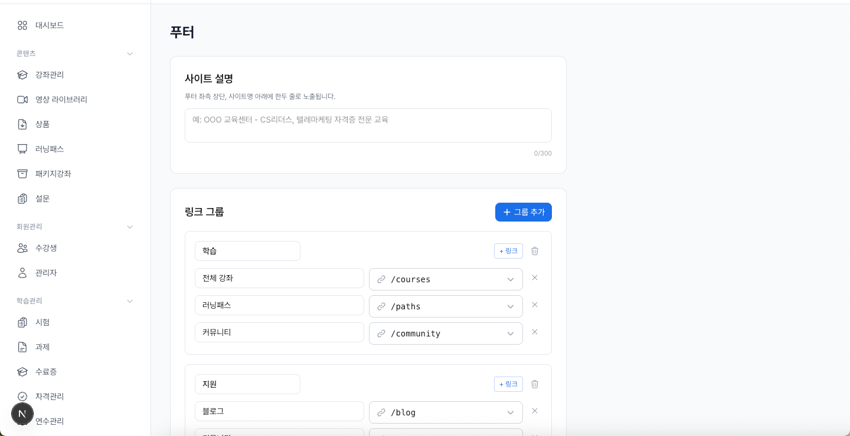
Task: Click the 수료증 graduation cap icon
Action: (x=22, y=372)
